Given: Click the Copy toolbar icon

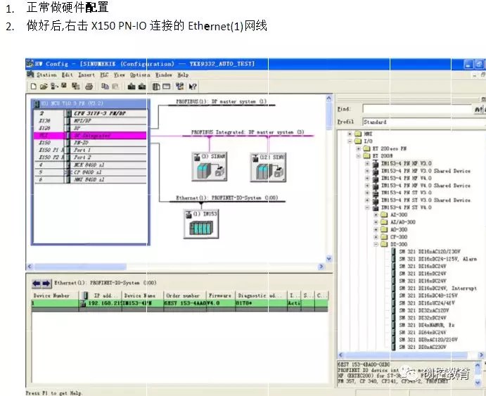Looking at the screenshot, I should tap(105, 87).
